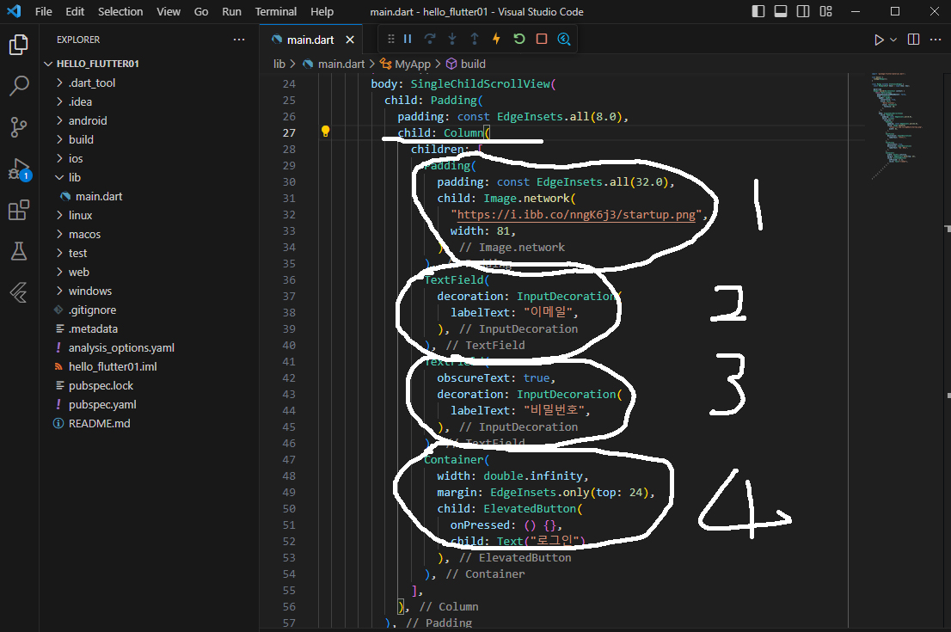This screenshot has width=951, height=632.
Task: Collapse the HELLO_FLUTTER01 root folder
Action: [x=150, y=64]
